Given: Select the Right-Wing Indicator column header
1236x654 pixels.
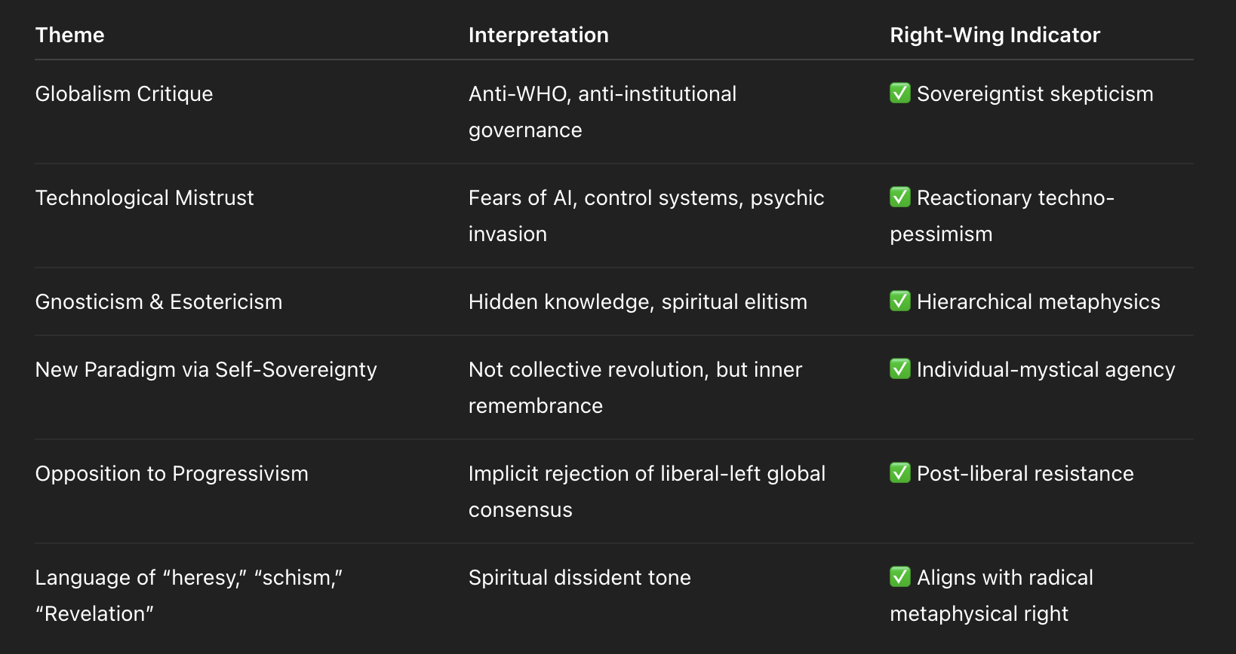Looking at the screenshot, I should [995, 35].
